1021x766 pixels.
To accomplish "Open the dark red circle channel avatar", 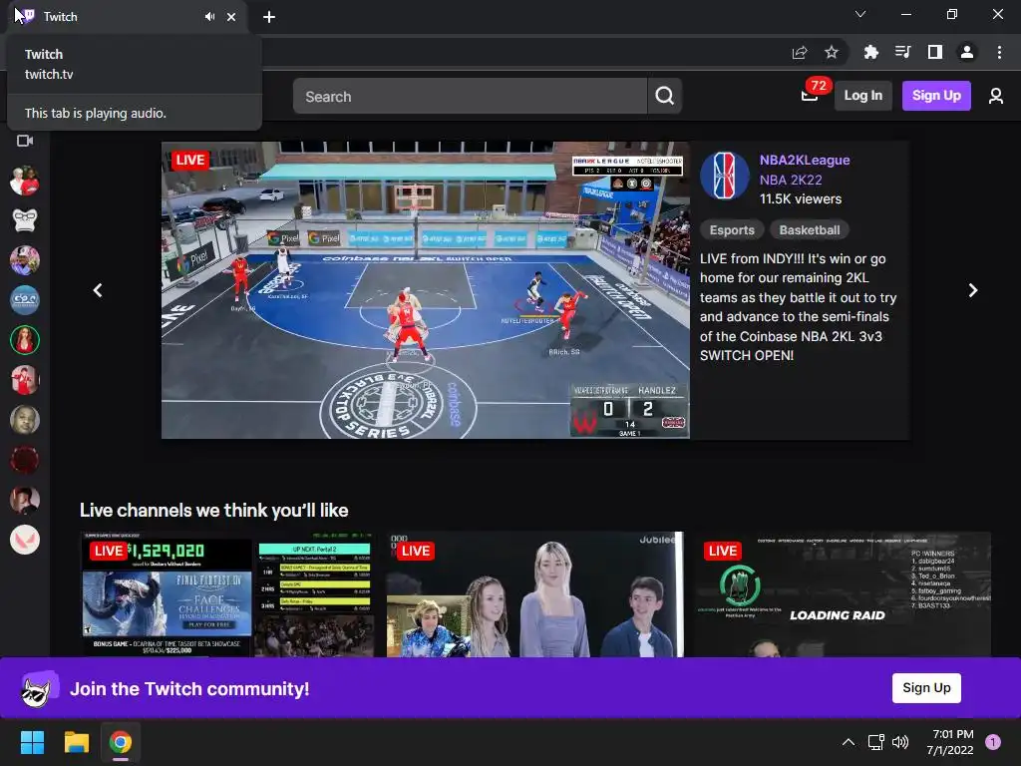I will [25, 460].
